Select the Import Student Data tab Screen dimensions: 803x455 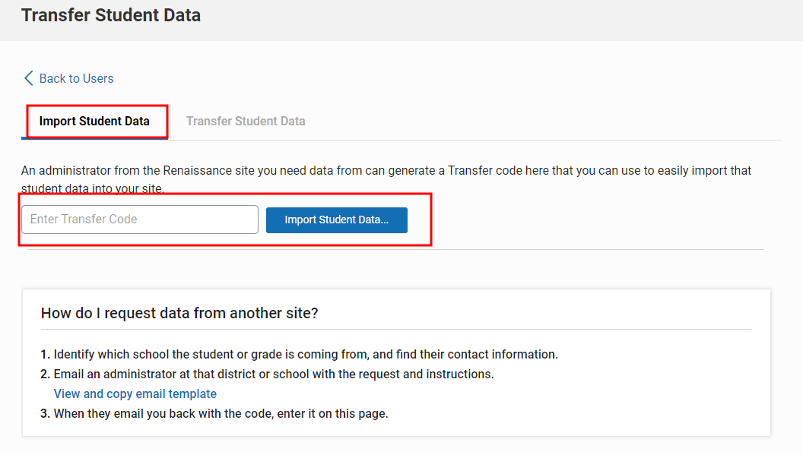[x=95, y=122]
